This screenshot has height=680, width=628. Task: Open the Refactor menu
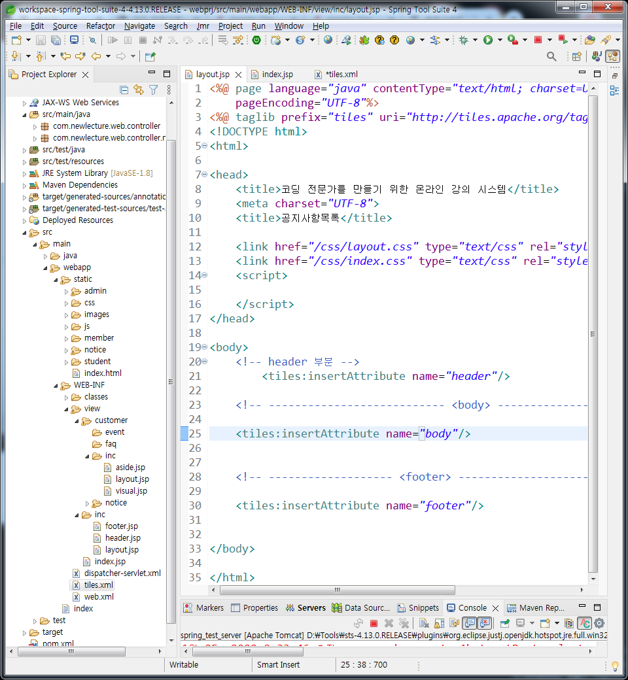click(101, 26)
